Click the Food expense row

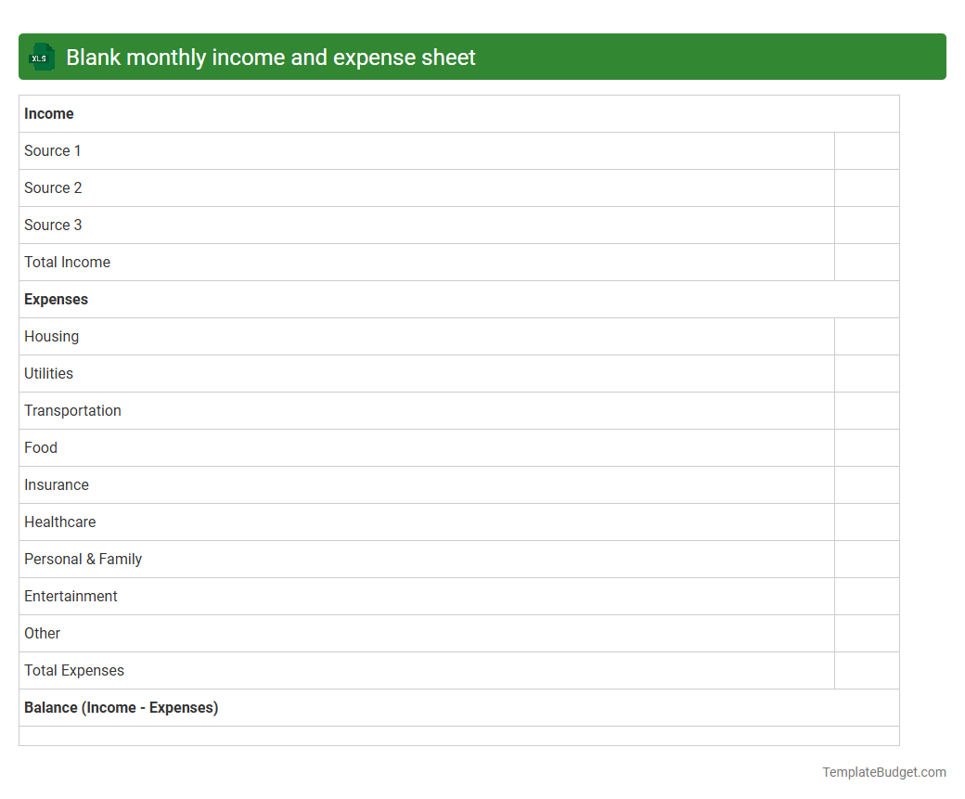(41, 447)
